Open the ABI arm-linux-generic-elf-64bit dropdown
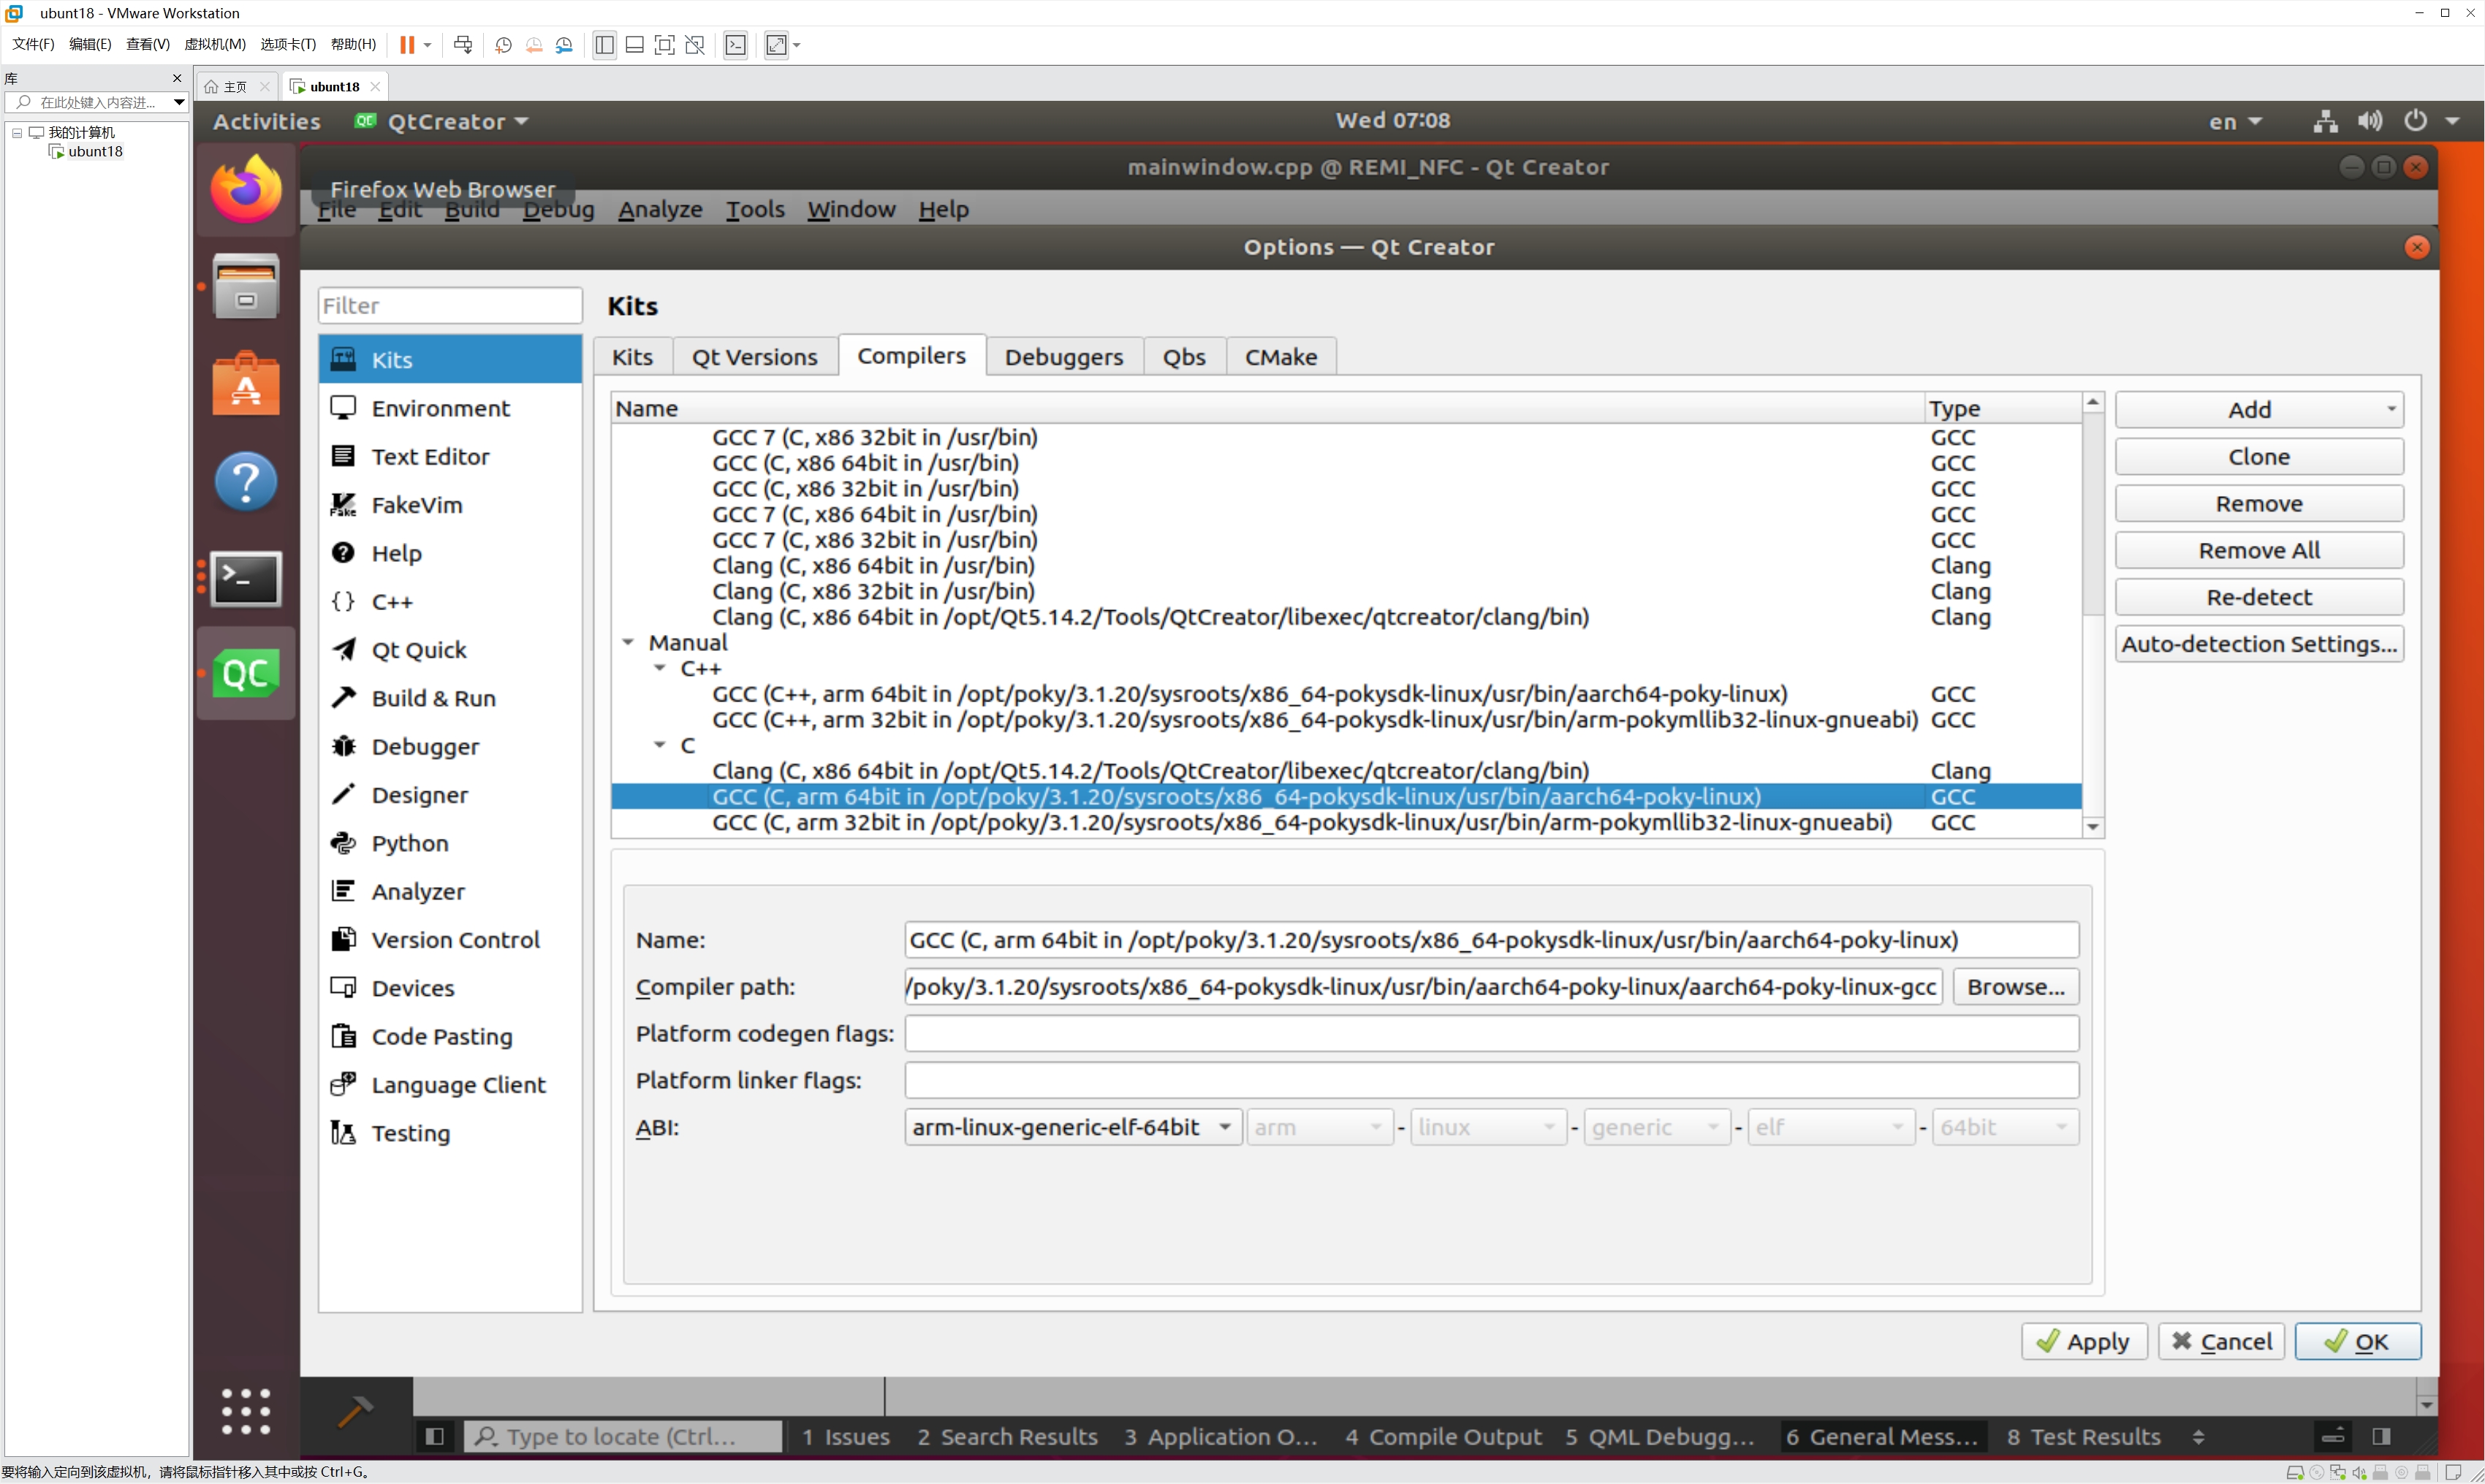The width and height of the screenshot is (2485, 1484). point(1073,1127)
